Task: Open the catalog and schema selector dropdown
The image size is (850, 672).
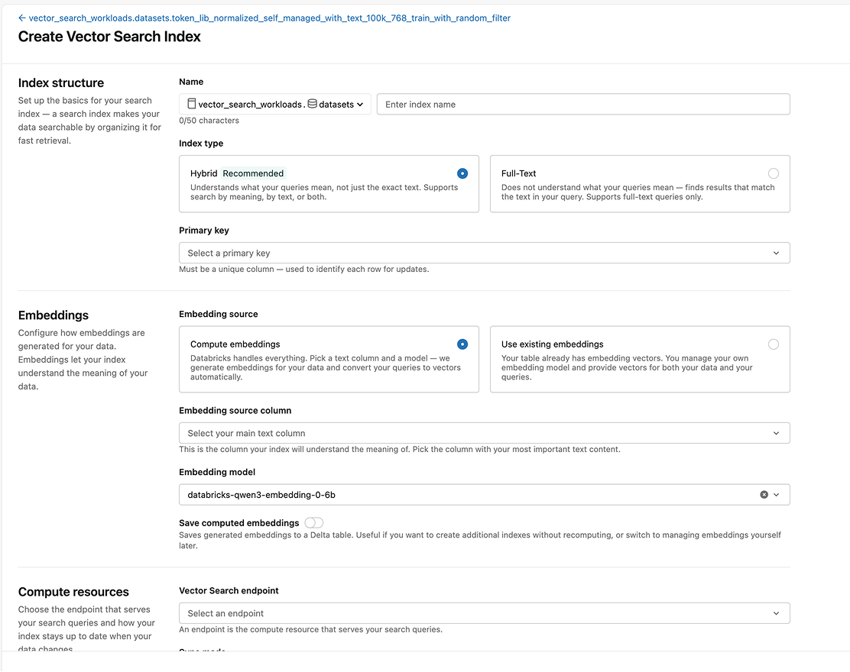Action: click(275, 104)
